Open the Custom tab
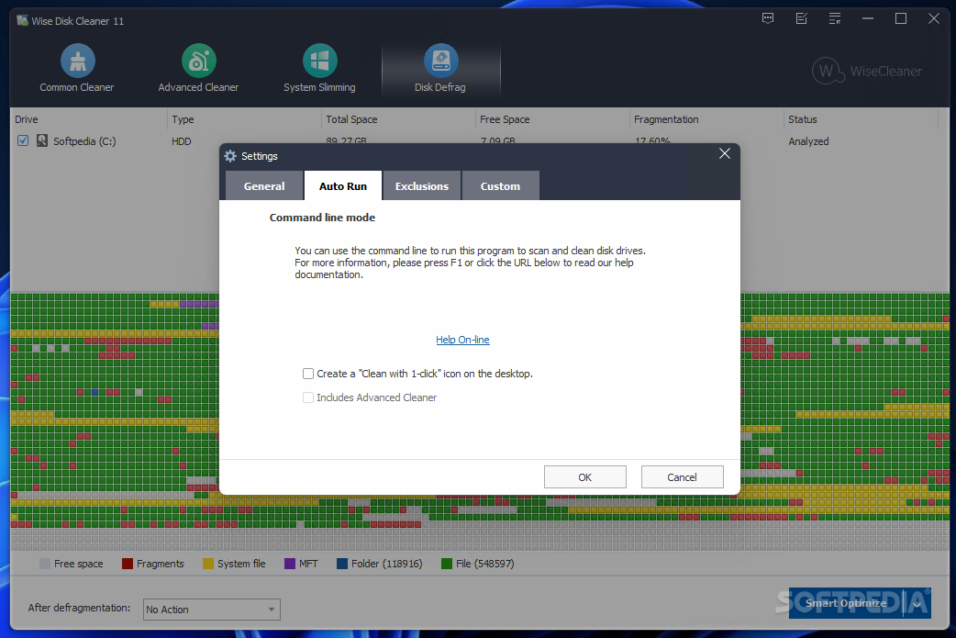Image resolution: width=956 pixels, height=638 pixels. point(501,186)
